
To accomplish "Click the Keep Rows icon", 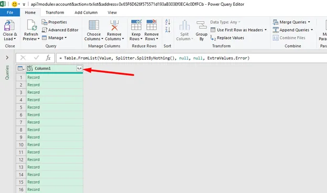I will click(x=136, y=25).
